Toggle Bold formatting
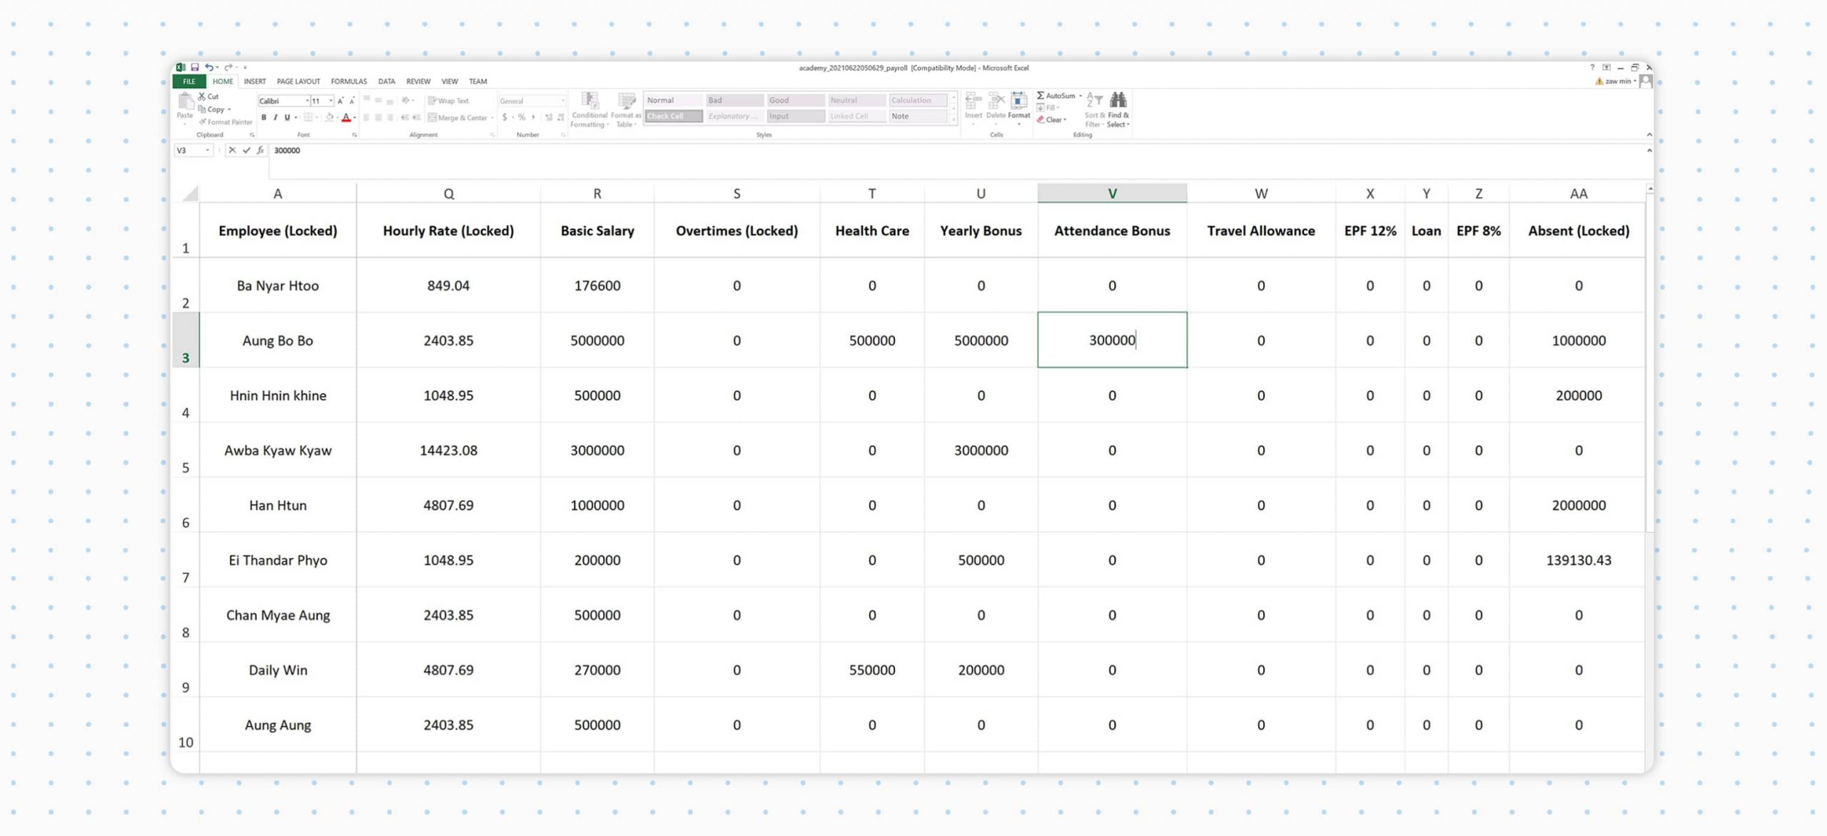This screenshot has height=836, width=1827. [264, 118]
